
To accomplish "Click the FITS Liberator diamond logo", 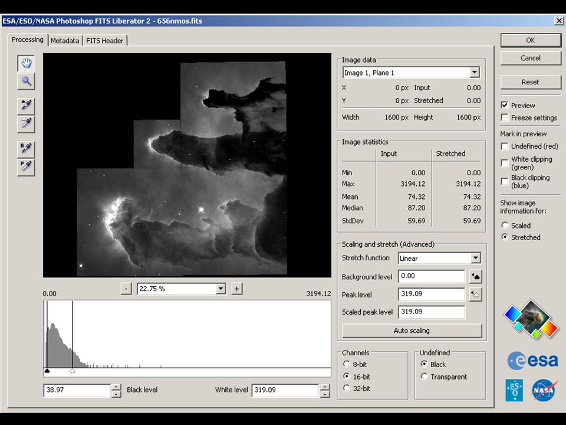I will point(531,319).
